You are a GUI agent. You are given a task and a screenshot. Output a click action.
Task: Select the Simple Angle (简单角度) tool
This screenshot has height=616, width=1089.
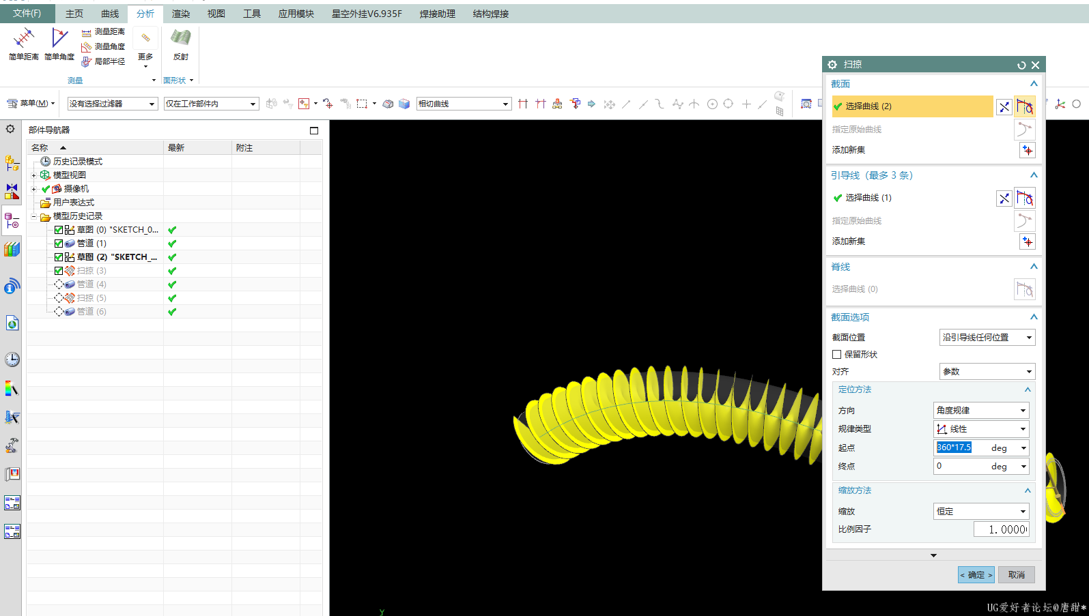pyautogui.click(x=59, y=44)
